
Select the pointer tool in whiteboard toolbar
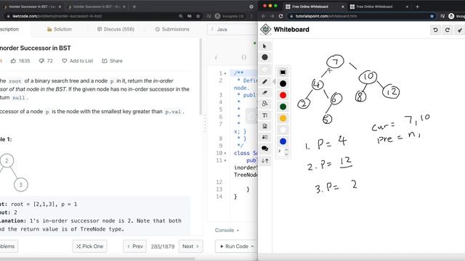[x=264, y=46]
